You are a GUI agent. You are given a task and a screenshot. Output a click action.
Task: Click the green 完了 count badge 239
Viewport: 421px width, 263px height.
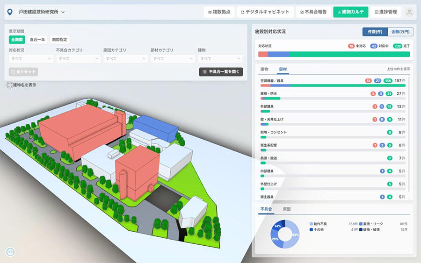(x=397, y=46)
